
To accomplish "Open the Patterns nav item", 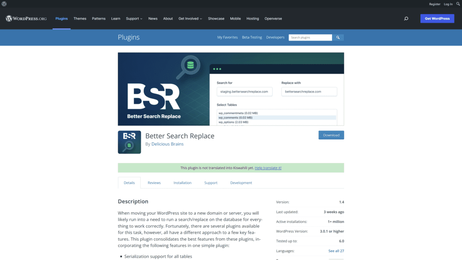I will [x=99, y=19].
